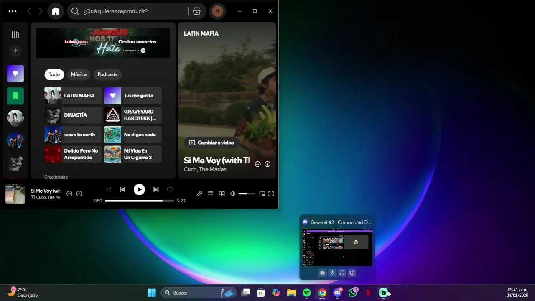This screenshot has width=535, height=301.
Task: Click the plus icon in the bottom player bar
Action: pyautogui.click(x=79, y=194)
